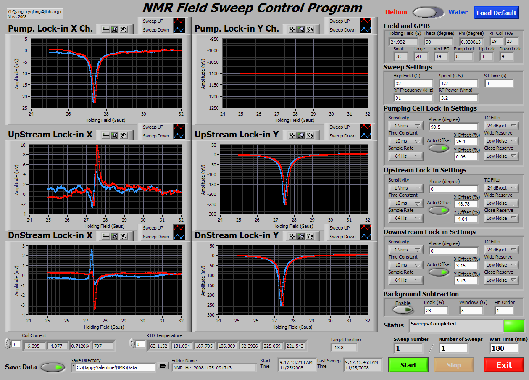Toggle Downstream Lock-in Auto Offset button
Screen dimensions: 529x380
coord(439,272)
